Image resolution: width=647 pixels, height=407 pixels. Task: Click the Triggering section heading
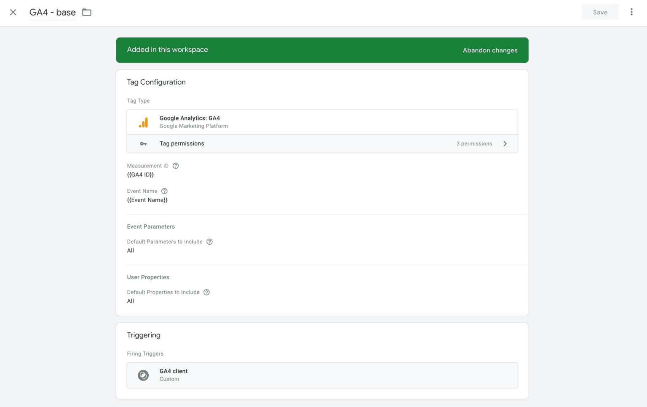(x=144, y=335)
